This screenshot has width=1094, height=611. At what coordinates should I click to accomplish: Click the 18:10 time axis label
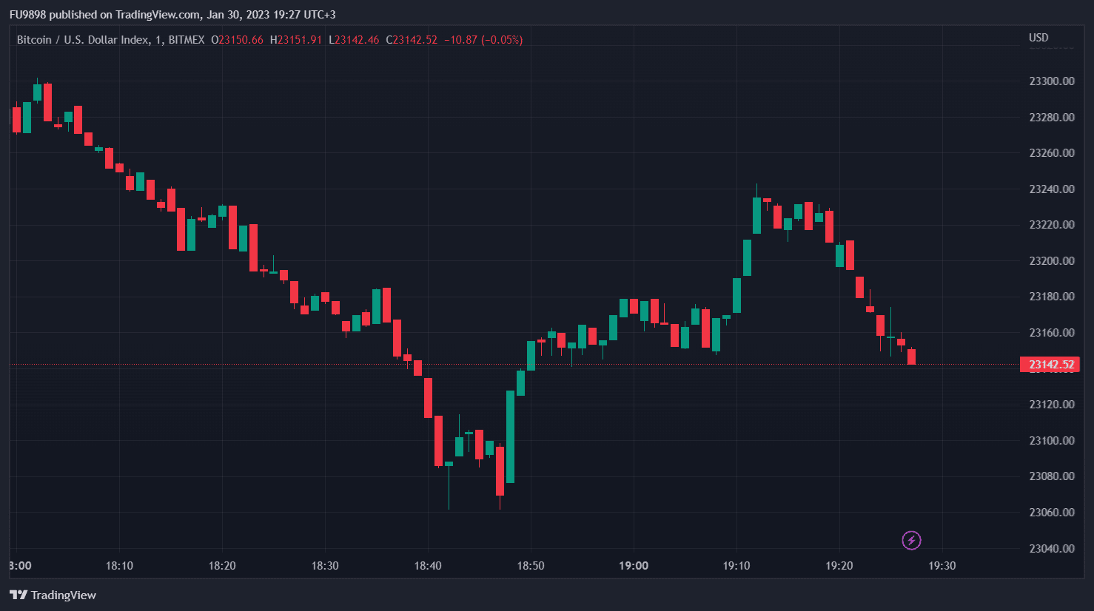tap(119, 566)
